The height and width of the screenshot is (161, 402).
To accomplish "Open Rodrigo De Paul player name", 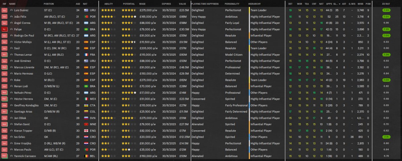I will (24, 35).
